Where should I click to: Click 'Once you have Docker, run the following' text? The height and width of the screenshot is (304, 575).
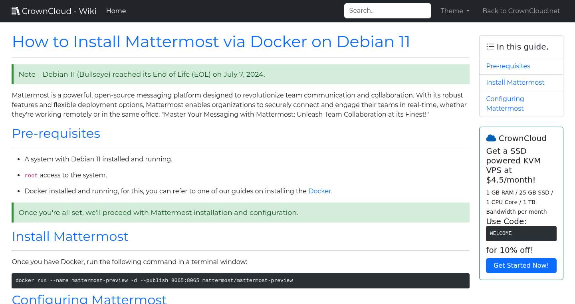click(129, 262)
